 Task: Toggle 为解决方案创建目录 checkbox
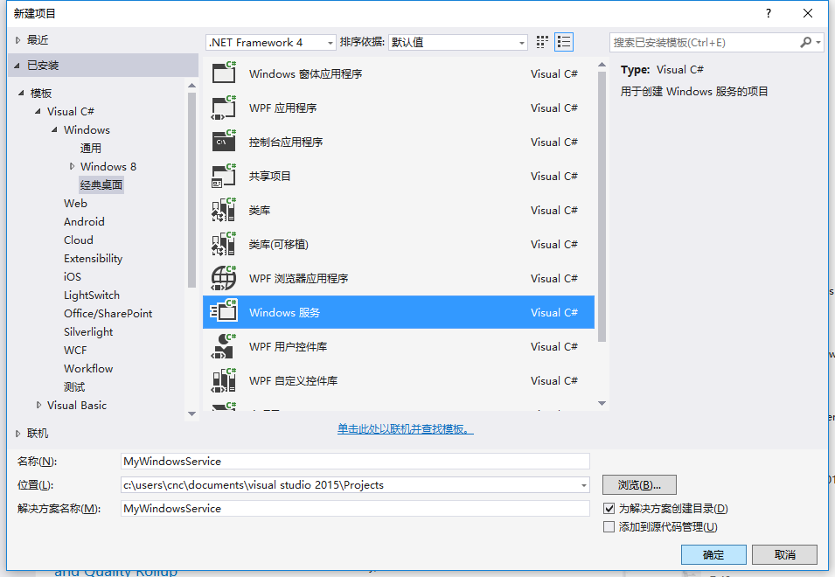coord(609,509)
